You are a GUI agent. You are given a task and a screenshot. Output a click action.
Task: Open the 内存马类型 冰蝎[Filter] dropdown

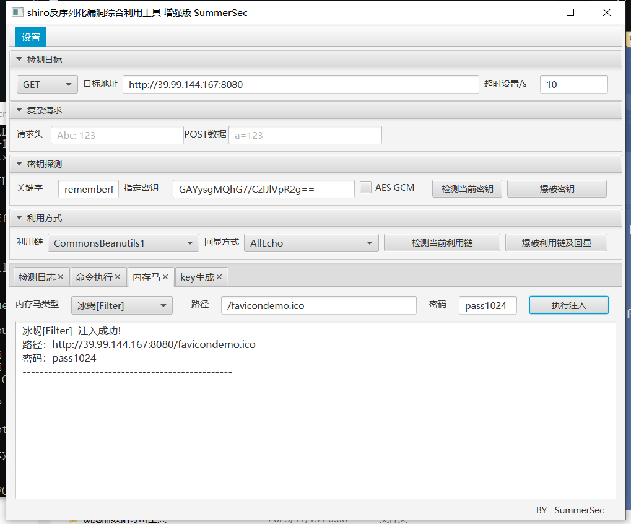pos(122,305)
